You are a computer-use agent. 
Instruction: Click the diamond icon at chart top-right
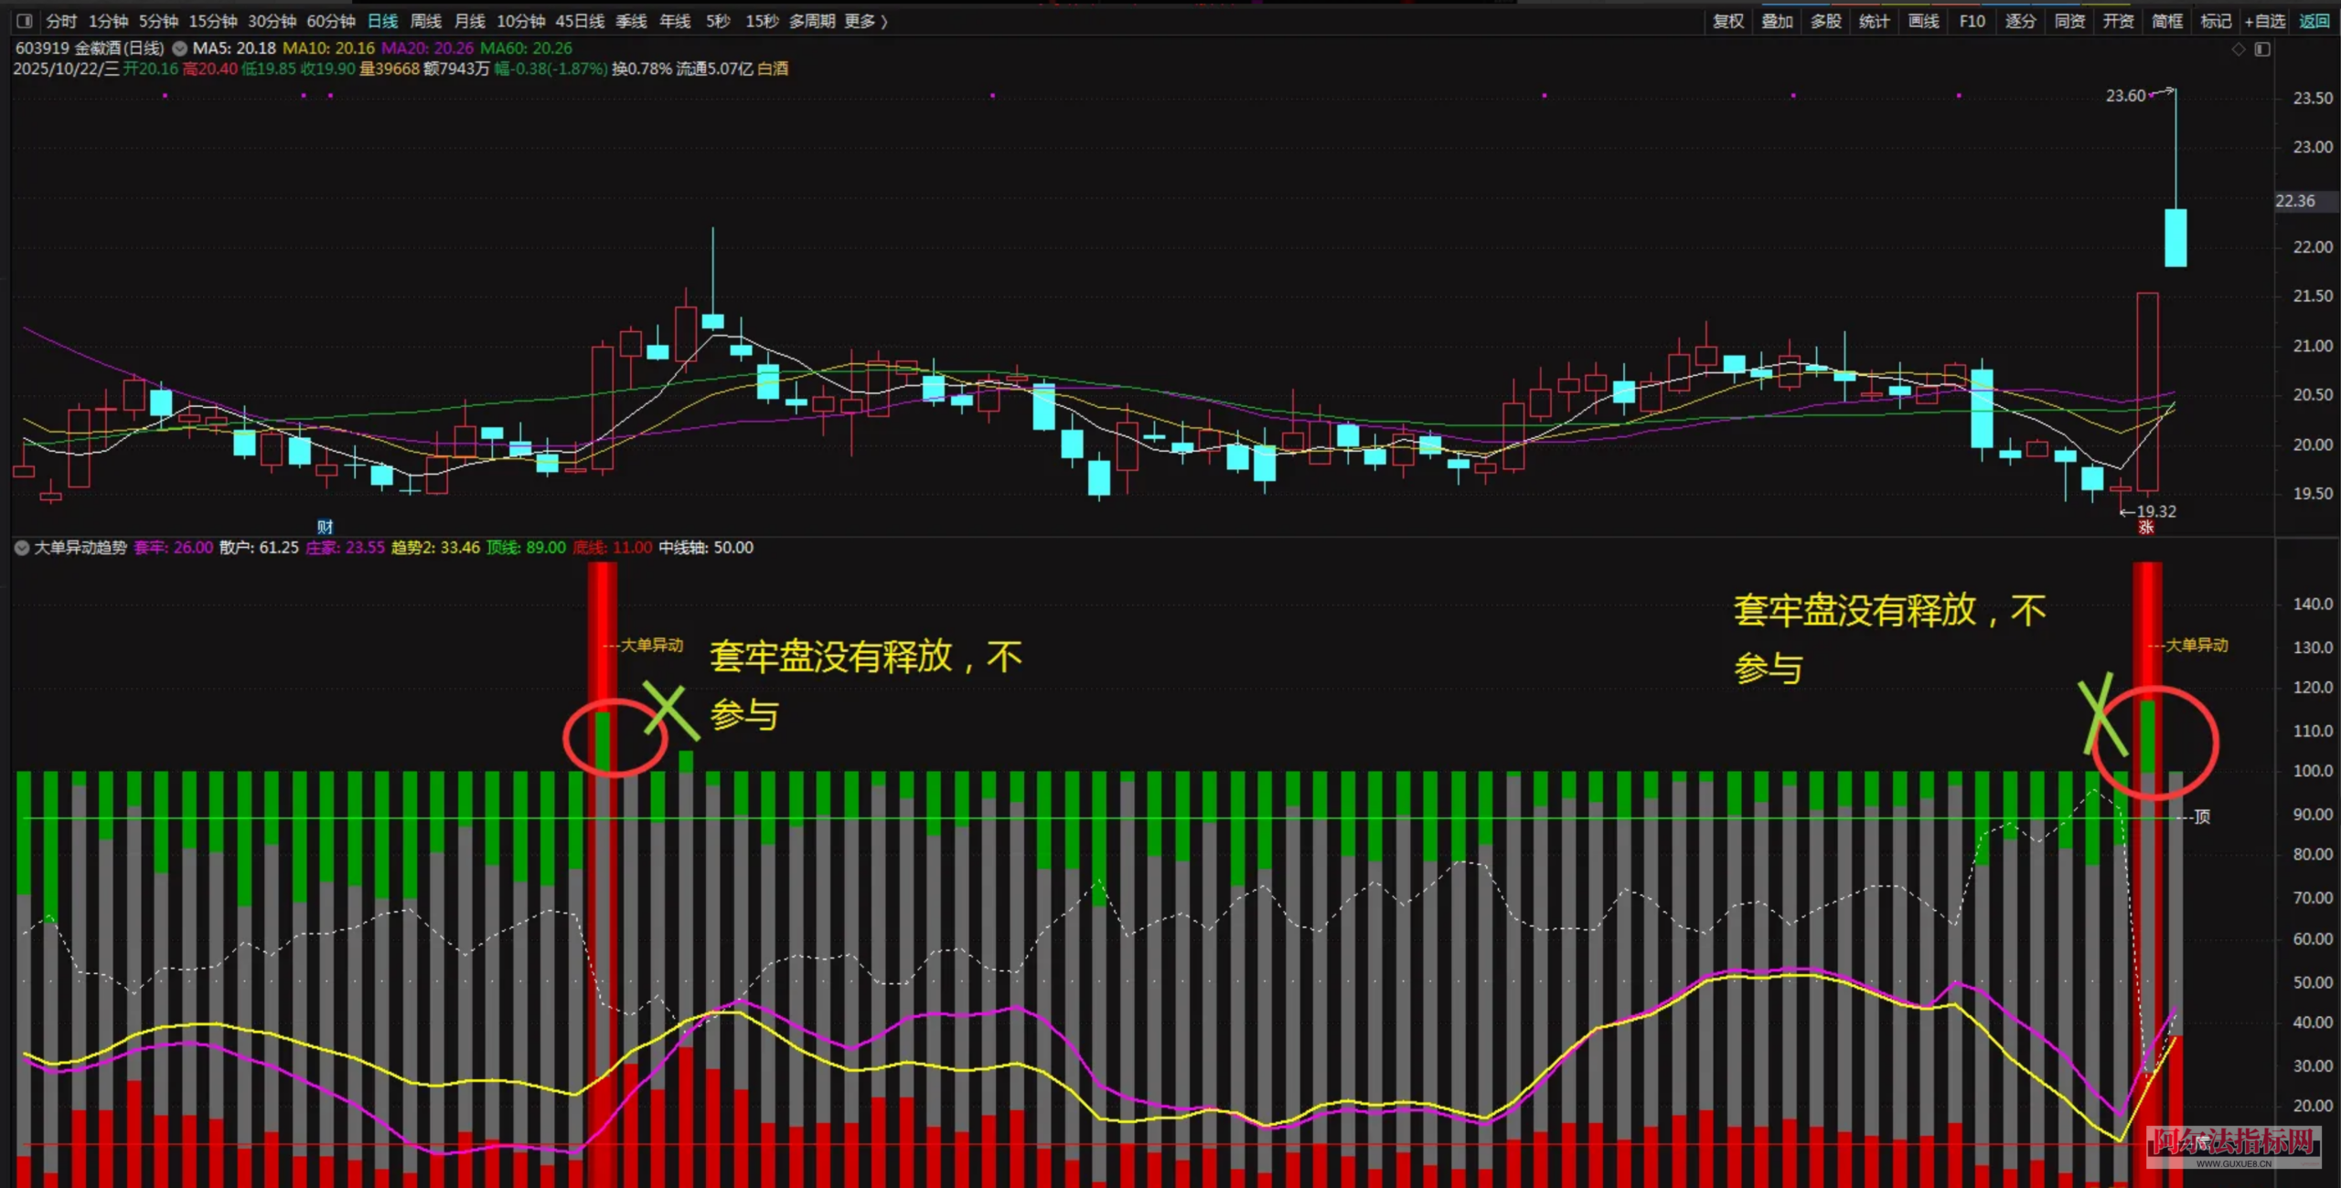point(2239,49)
